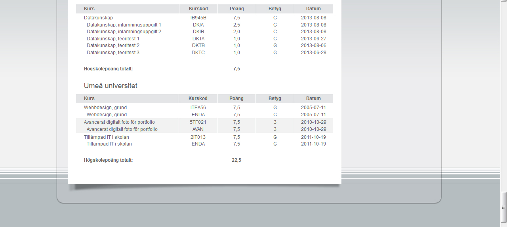Click the Umeå universitet heading
The image size is (507, 227).
111,86
